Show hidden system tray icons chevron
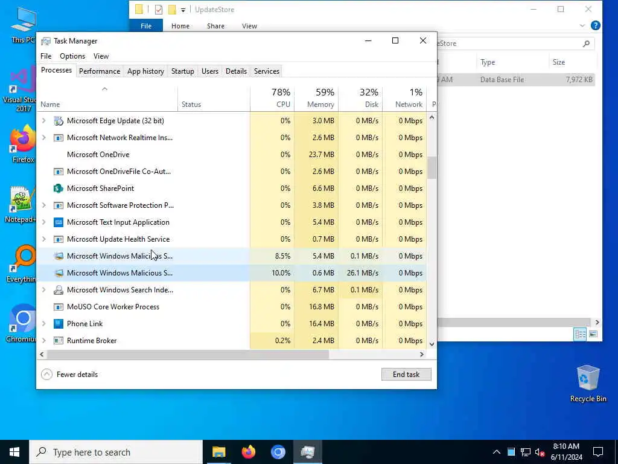618x464 pixels. pos(497,452)
